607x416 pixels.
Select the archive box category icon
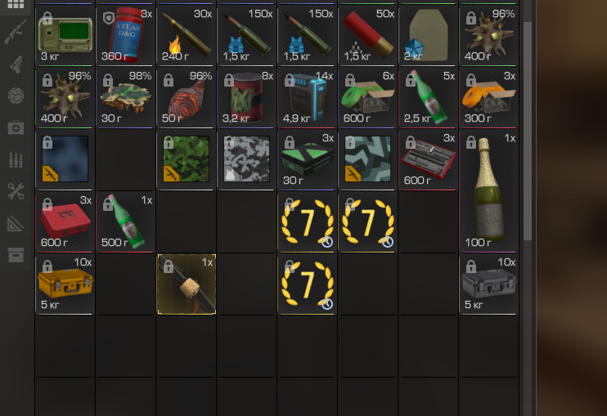click(16, 255)
